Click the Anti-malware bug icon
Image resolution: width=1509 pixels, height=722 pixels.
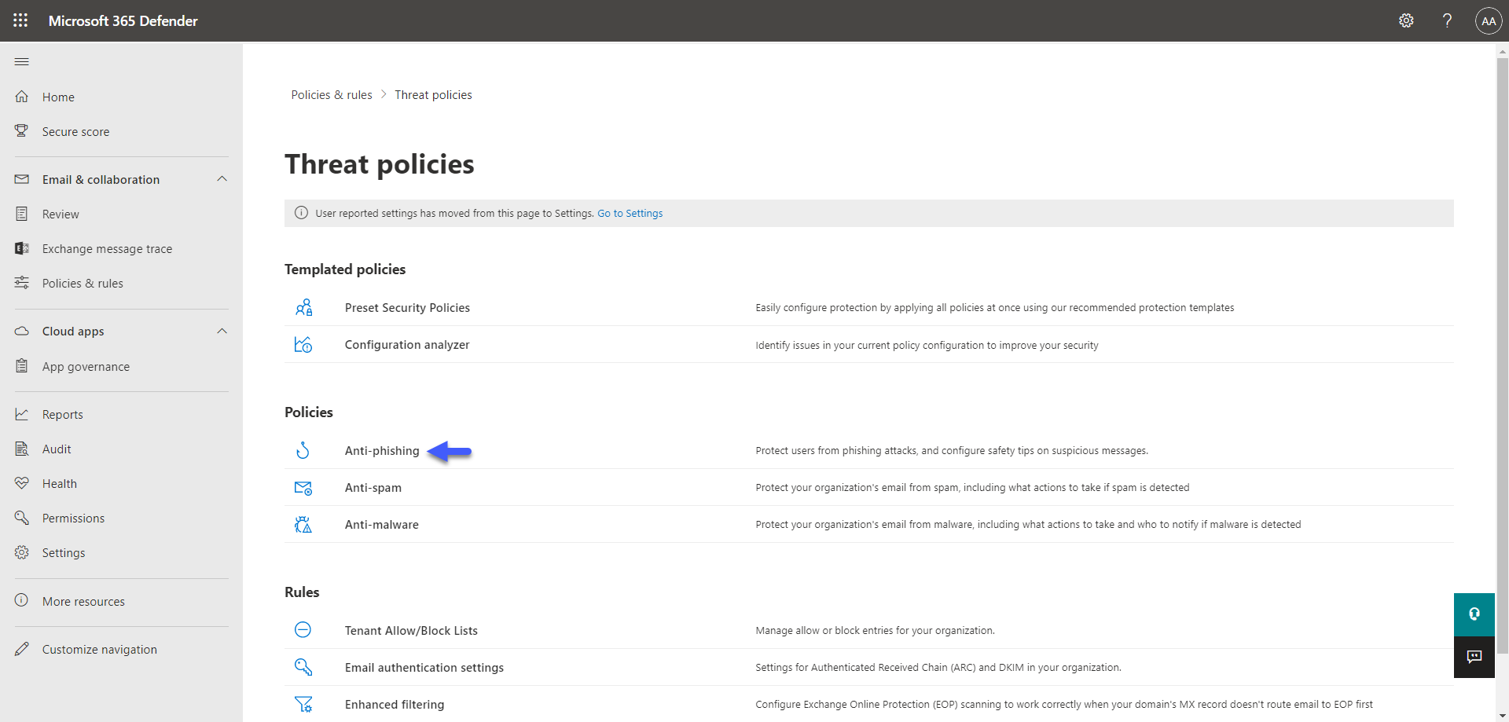pyautogui.click(x=303, y=524)
